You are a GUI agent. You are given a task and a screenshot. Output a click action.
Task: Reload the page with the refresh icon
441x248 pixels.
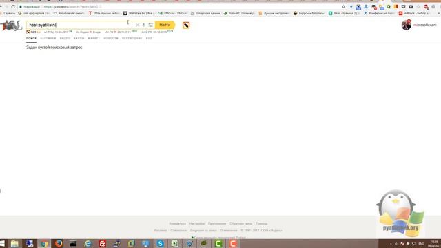[13, 6]
